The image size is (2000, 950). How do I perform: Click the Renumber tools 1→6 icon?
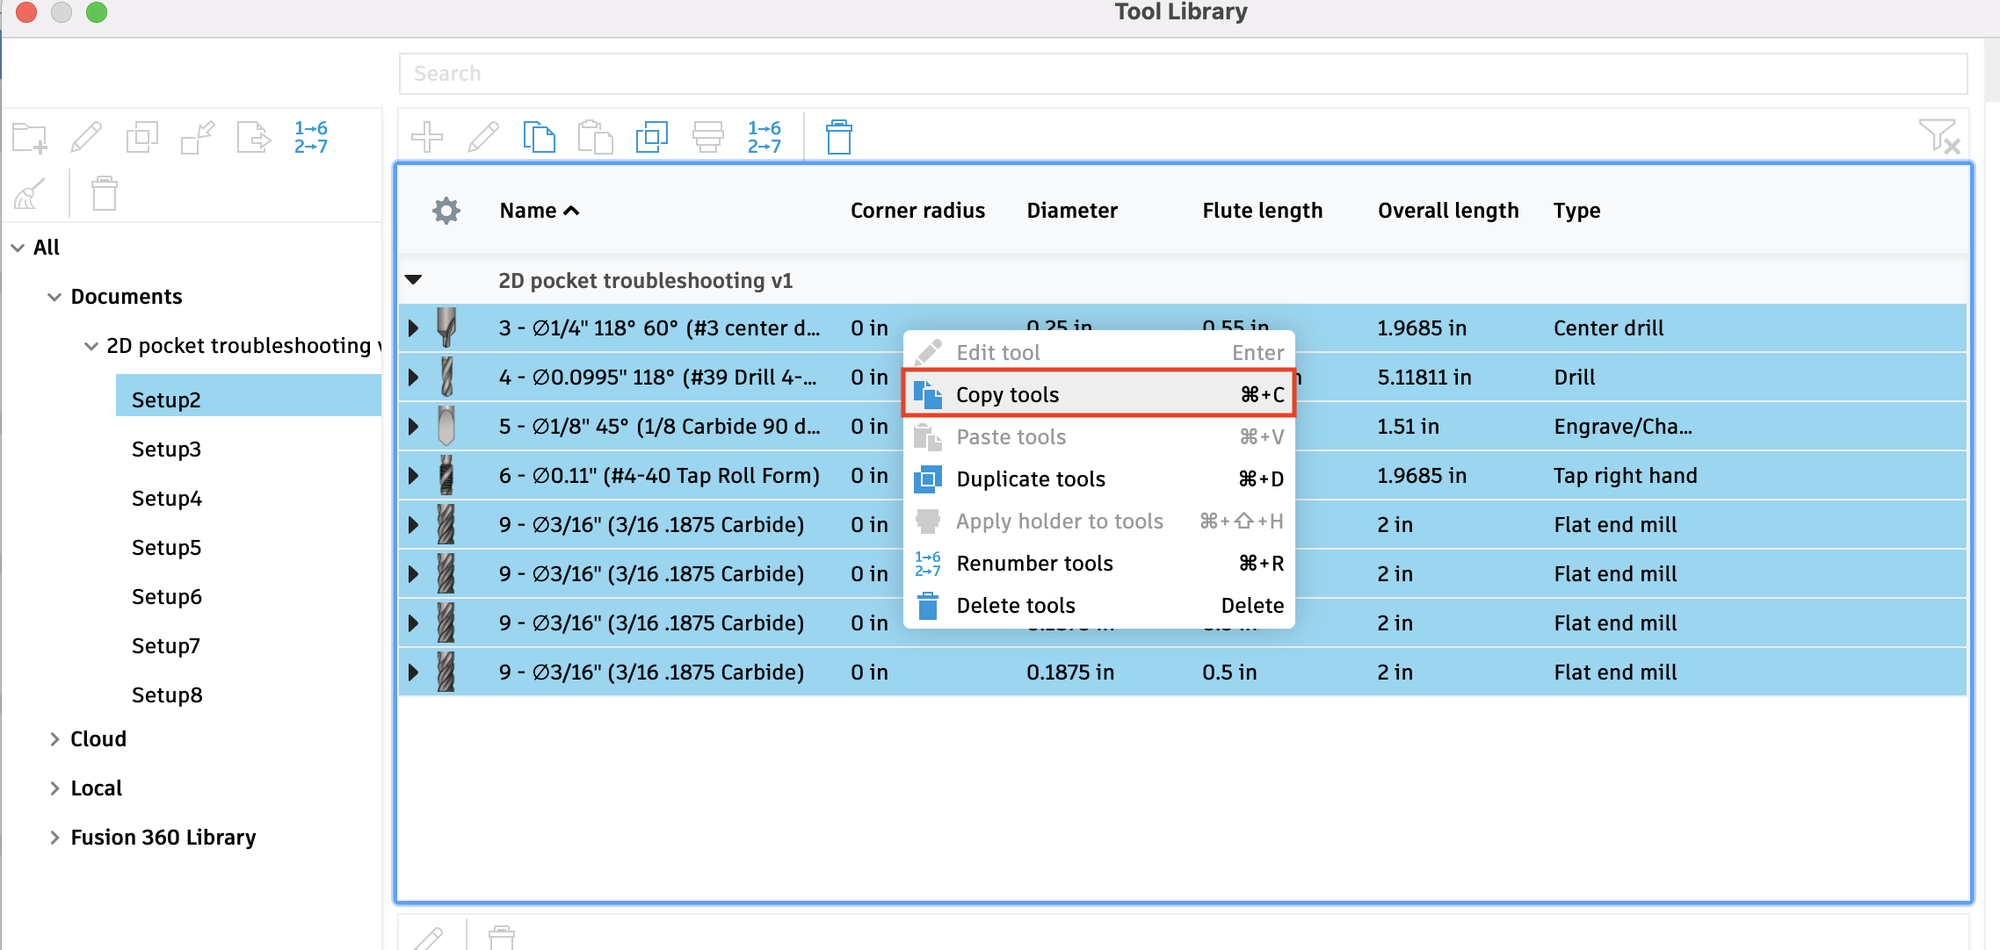tap(763, 137)
